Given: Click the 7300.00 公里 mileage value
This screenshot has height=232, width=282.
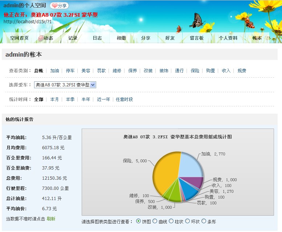Looking at the screenshot, I should coord(56,188).
